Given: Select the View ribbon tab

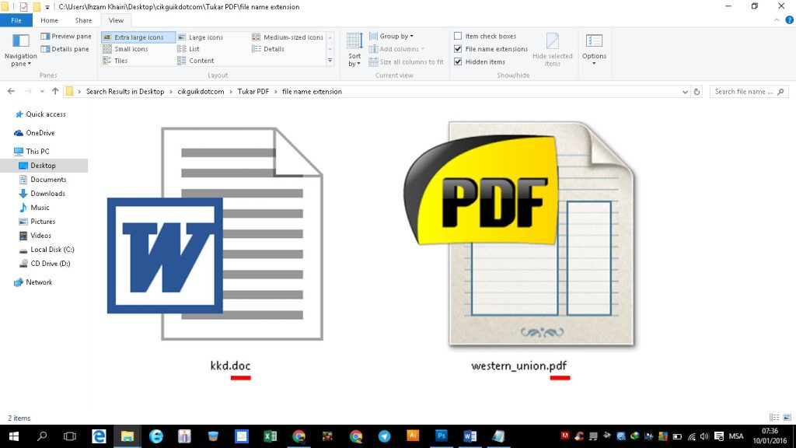Looking at the screenshot, I should click(116, 20).
